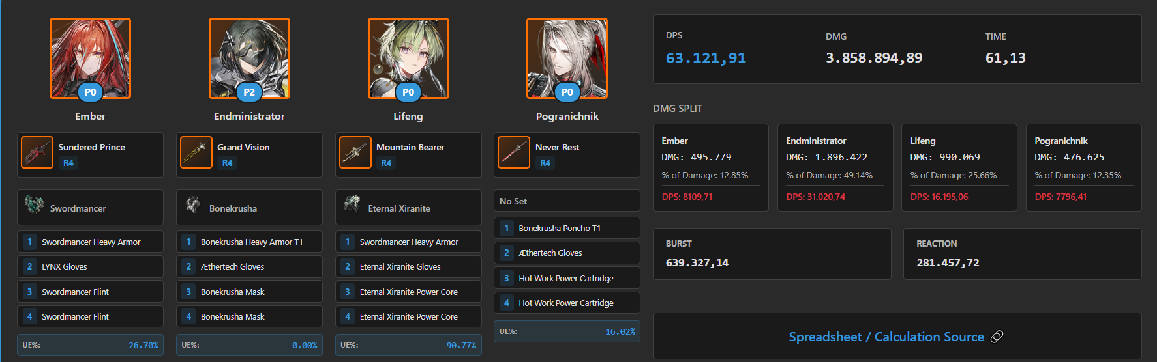Click the Grand Vision weapon icon

pos(196,152)
